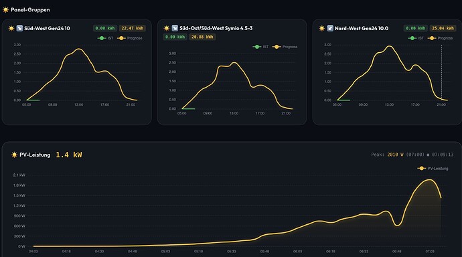Click the 20.88 kWh forecast badge
The width and height of the screenshot is (462, 257).
(202, 37)
